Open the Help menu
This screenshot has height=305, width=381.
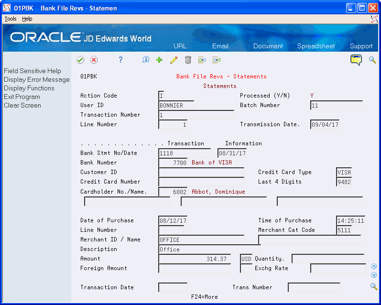pos(27,19)
